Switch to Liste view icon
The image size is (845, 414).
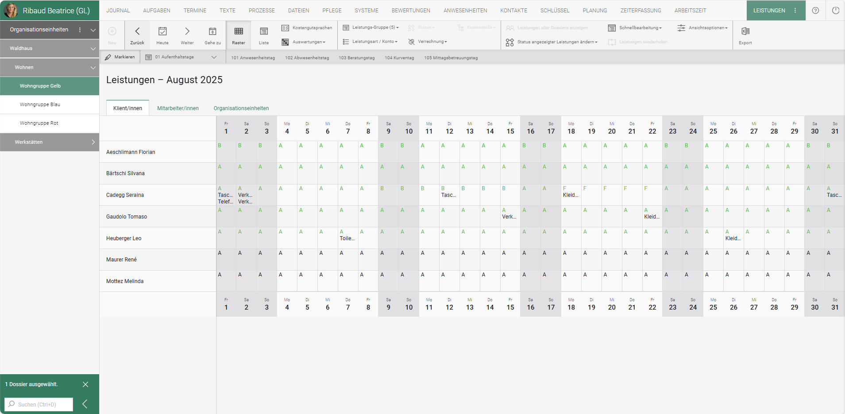[x=264, y=31]
